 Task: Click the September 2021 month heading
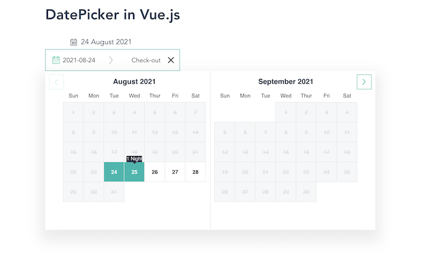[x=285, y=82]
